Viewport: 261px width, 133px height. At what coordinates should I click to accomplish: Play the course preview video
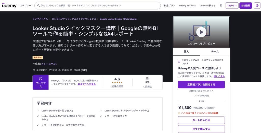point(201,32)
